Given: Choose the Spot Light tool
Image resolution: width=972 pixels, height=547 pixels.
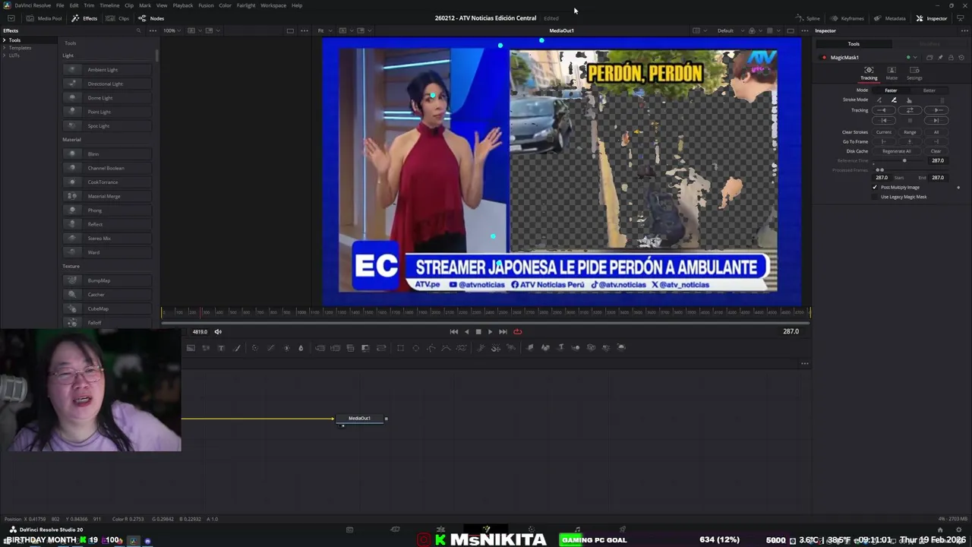Looking at the screenshot, I should click(x=107, y=126).
